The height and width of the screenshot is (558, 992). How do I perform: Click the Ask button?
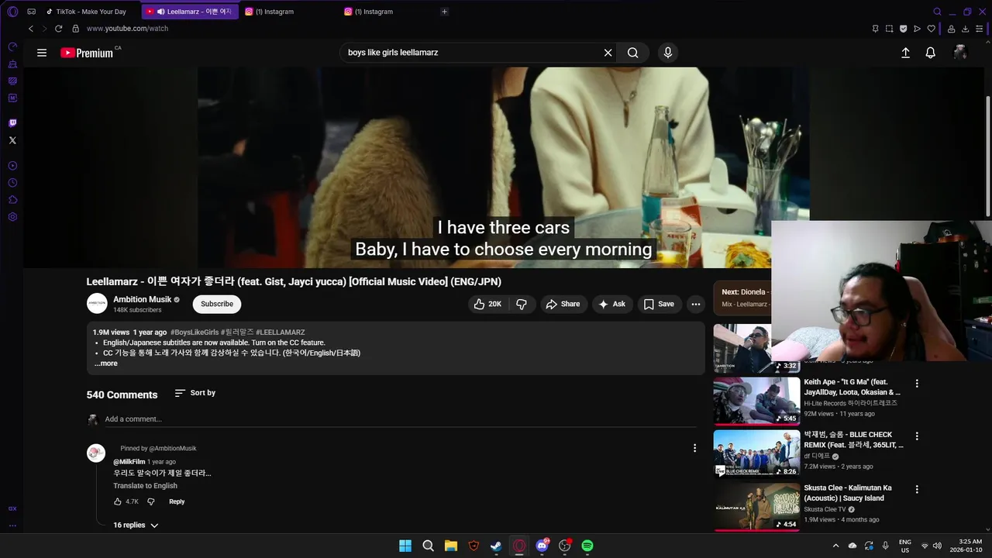[x=612, y=304]
